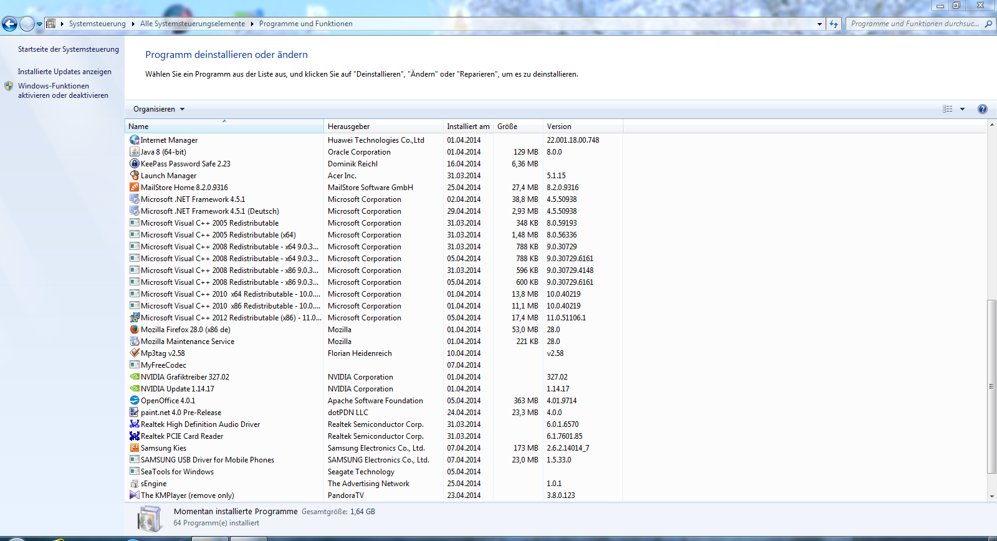The width and height of the screenshot is (997, 541).
Task: Click the Realtek PCIE Card Reader icon
Action: pyautogui.click(x=134, y=436)
